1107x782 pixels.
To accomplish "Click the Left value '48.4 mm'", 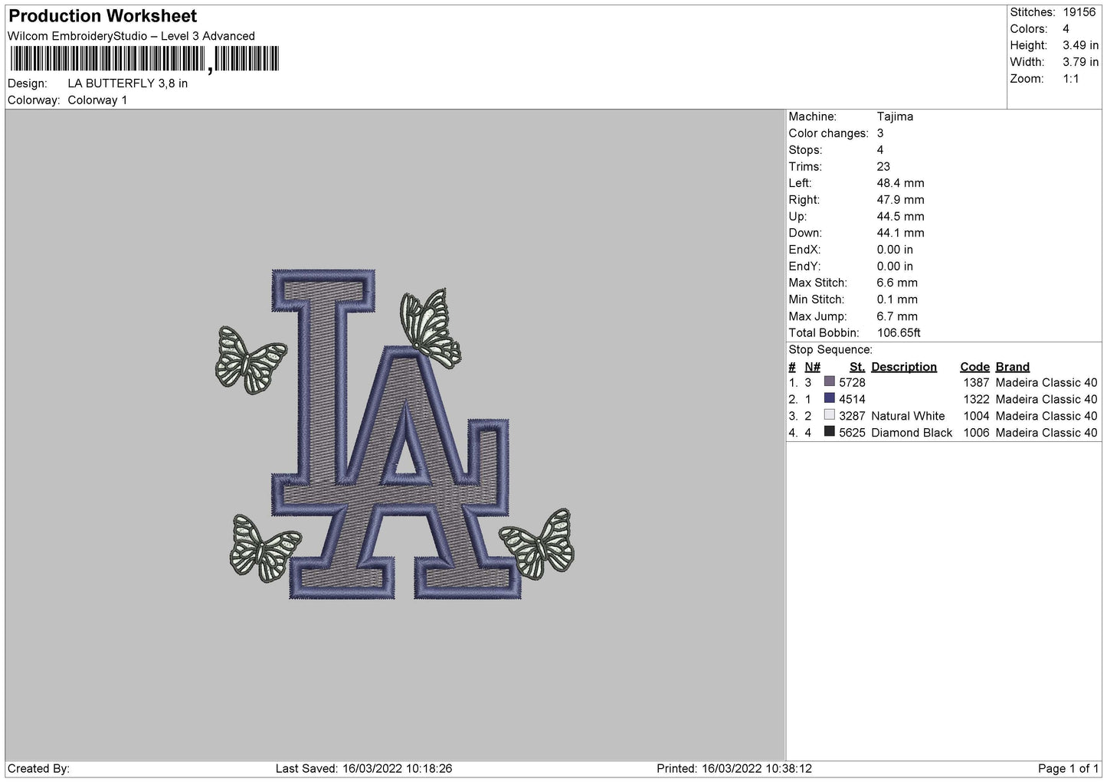I will (x=900, y=183).
